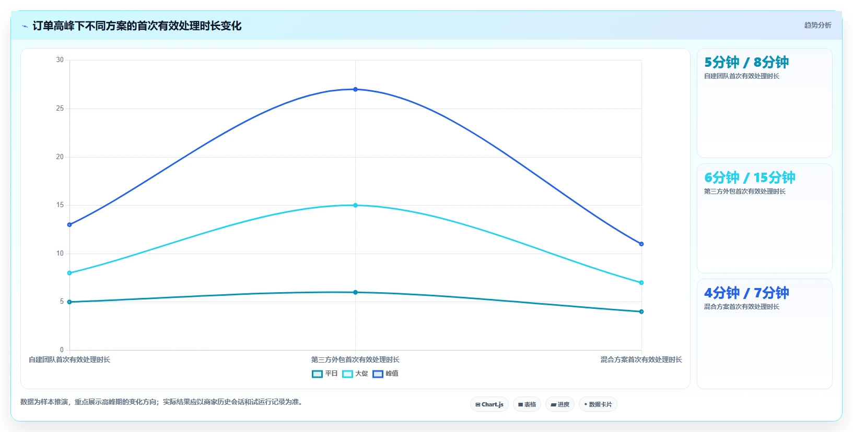
Task: Select the 5分钟 / 8分钟 card value
Action: click(x=746, y=63)
